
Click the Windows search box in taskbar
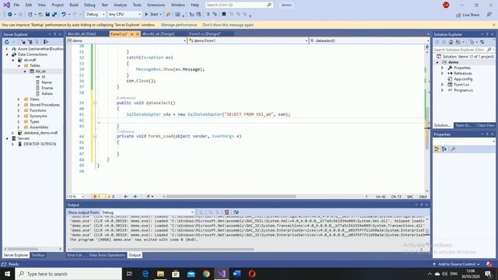point(68,274)
